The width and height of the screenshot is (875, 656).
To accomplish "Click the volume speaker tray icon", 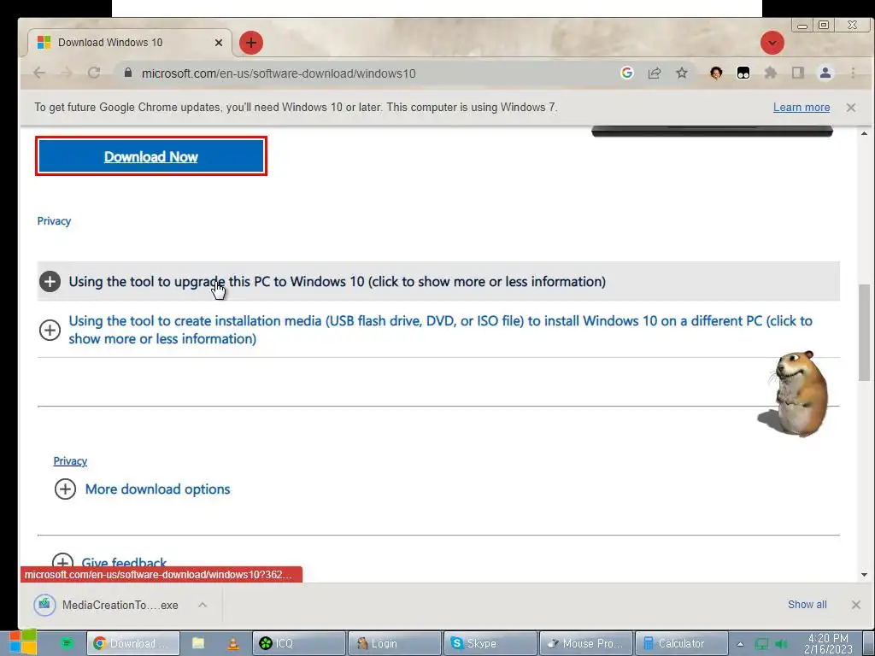I will (782, 644).
